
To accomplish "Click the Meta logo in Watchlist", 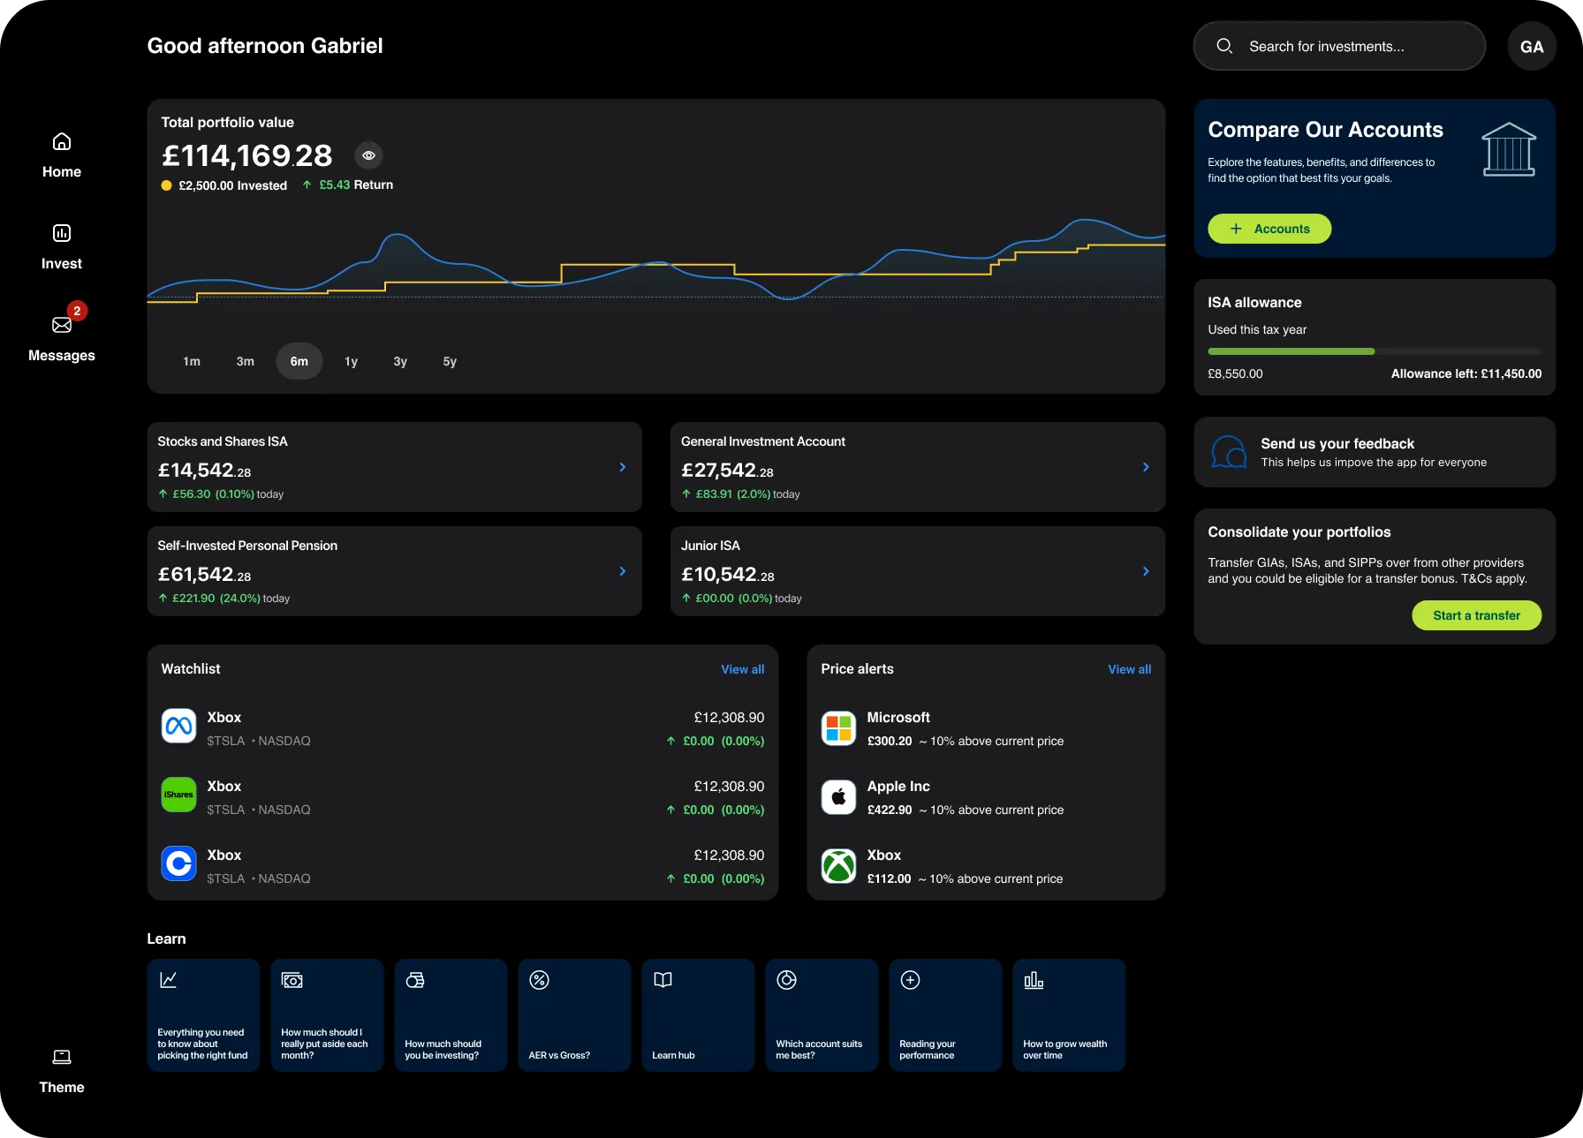I will click(x=178, y=726).
